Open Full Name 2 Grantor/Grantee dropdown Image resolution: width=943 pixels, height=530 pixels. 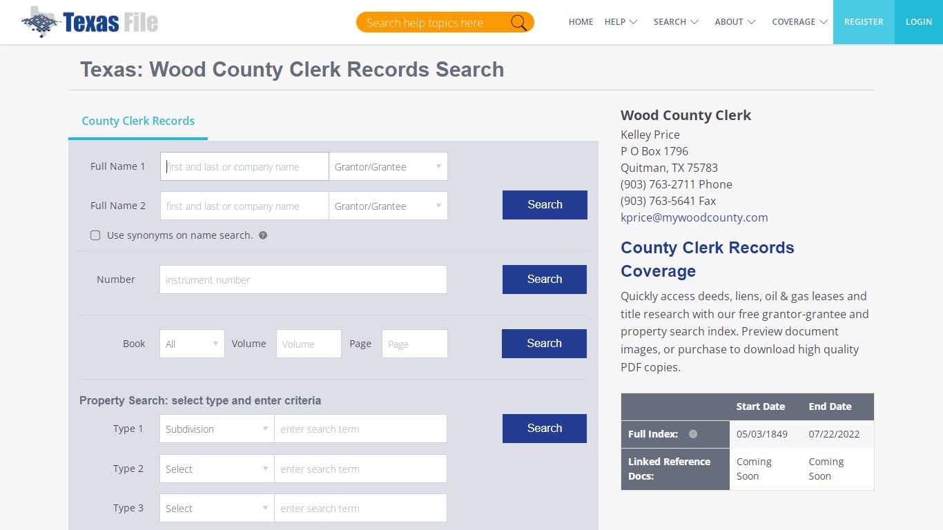(388, 206)
